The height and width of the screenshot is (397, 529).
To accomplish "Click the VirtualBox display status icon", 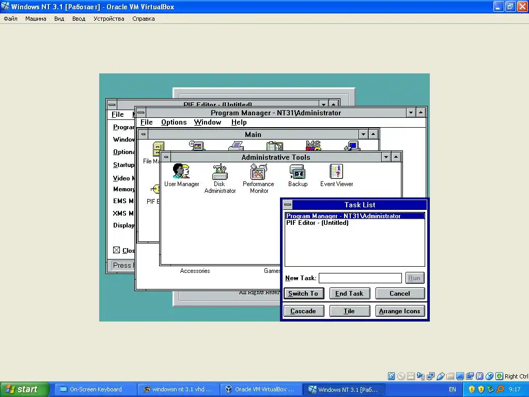I will click(x=460, y=376).
